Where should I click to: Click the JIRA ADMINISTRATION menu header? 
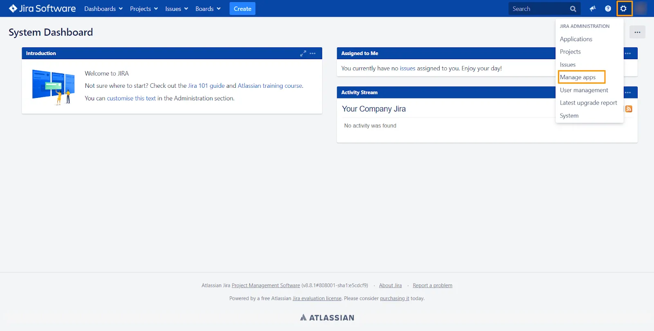click(585, 26)
